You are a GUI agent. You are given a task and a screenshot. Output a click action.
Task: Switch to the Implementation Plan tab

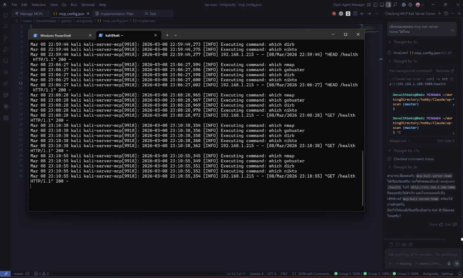click(116, 14)
